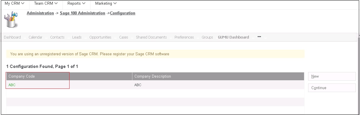Click the New button

coord(332,76)
